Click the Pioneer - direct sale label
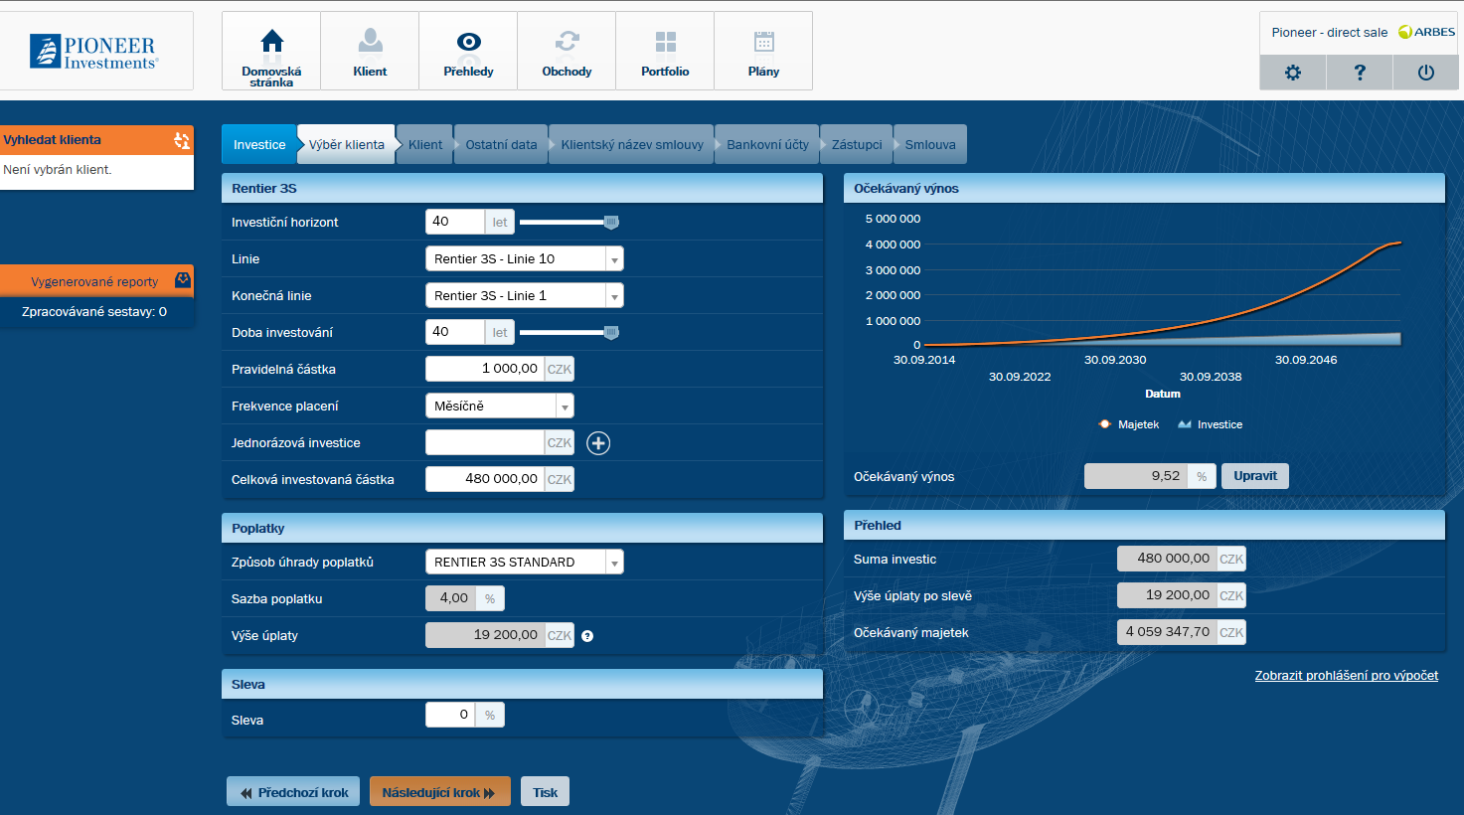The image size is (1464, 815). click(x=1330, y=33)
